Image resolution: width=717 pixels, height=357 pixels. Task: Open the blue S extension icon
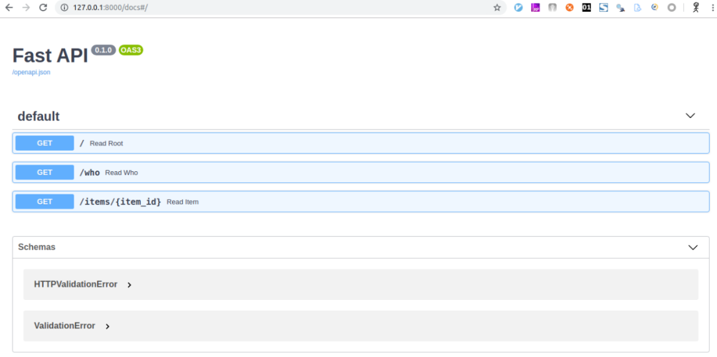[x=603, y=8]
